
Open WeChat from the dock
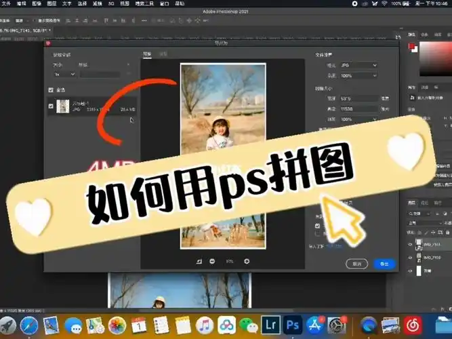point(249,325)
